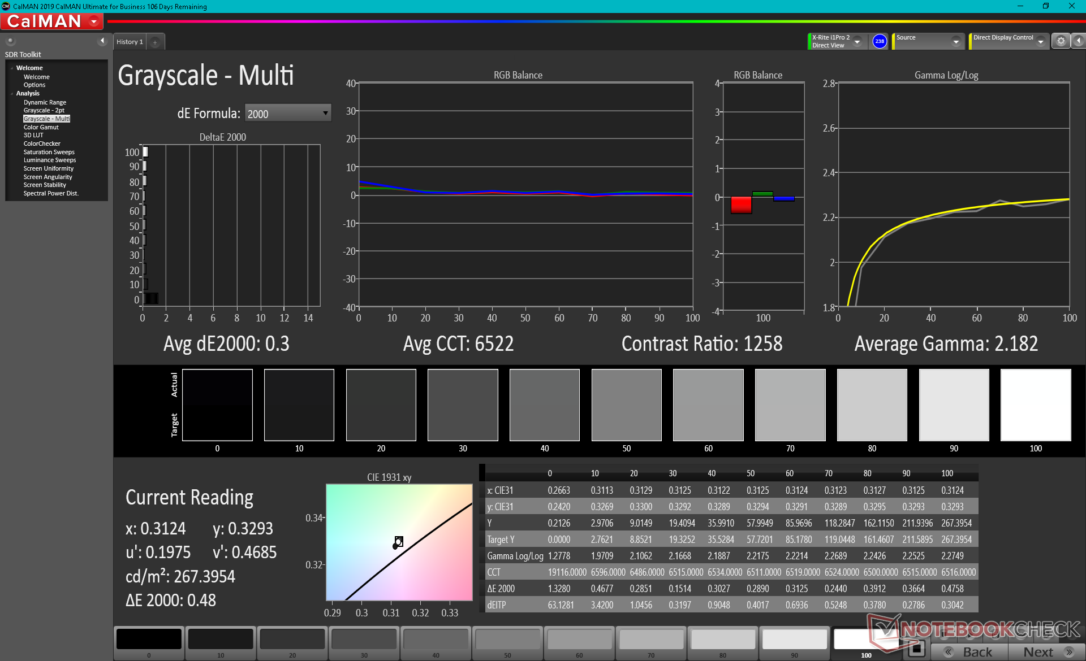Open Color Gamut in the sidebar
Image resolution: width=1086 pixels, height=661 pixels.
click(x=41, y=127)
